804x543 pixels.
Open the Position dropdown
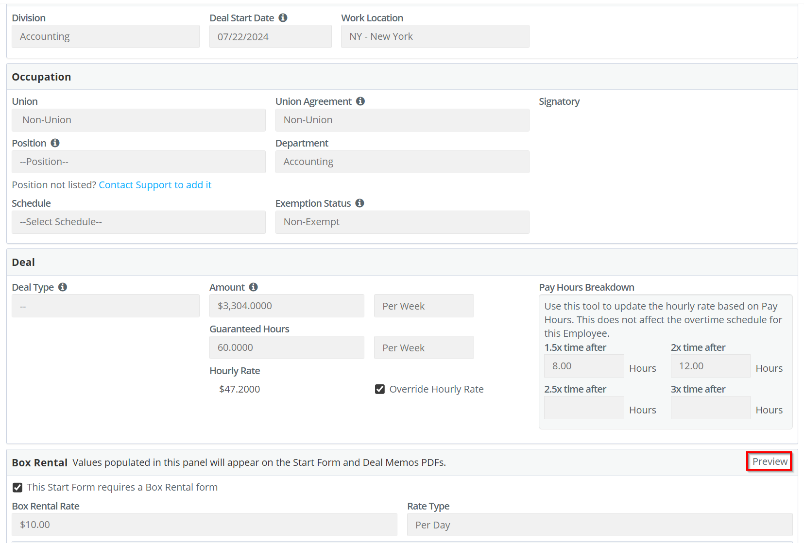[138, 162]
